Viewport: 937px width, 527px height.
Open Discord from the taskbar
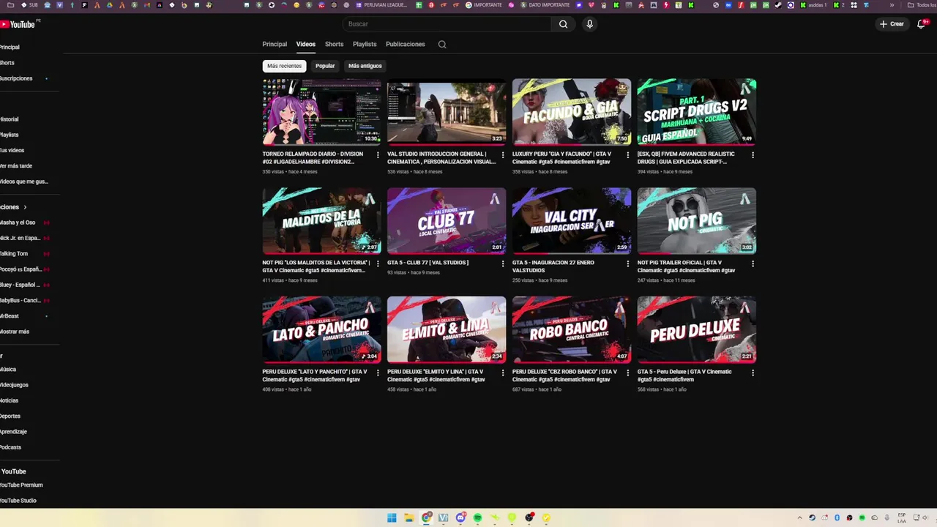[x=460, y=517]
